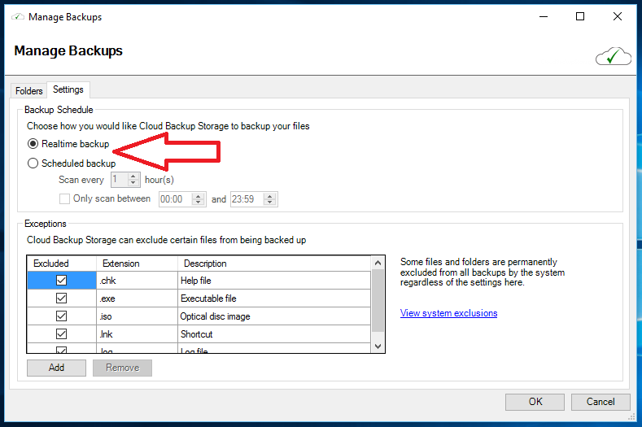Decrease the Scan every hours value

coord(133,182)
